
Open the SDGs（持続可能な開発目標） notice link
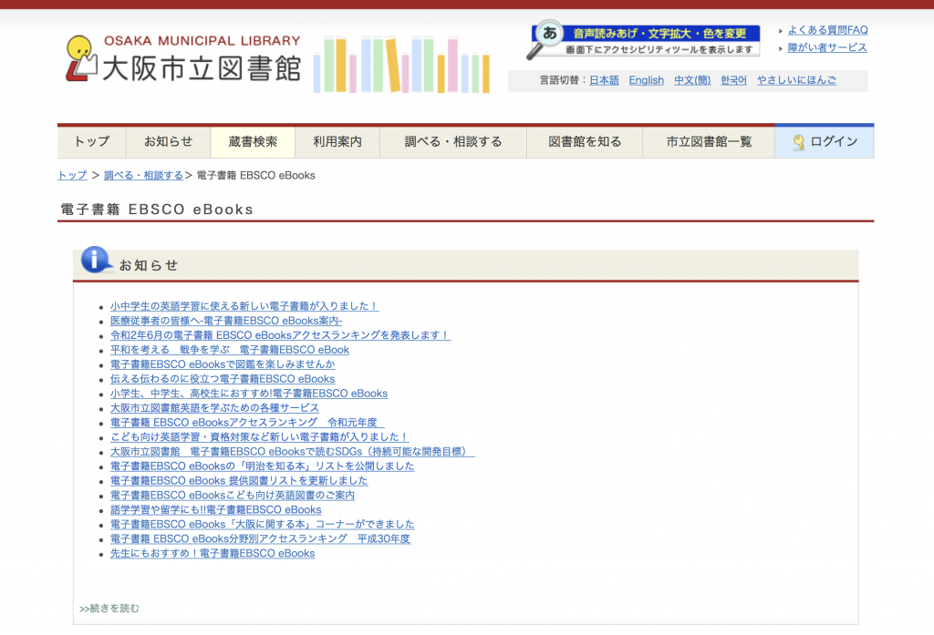point(293,452)
